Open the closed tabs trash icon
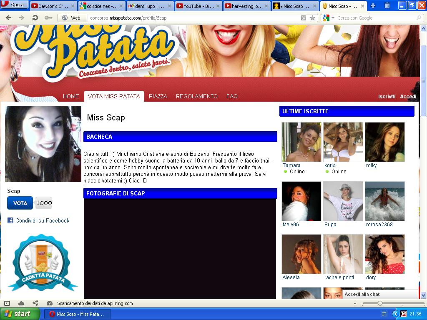 387,5
